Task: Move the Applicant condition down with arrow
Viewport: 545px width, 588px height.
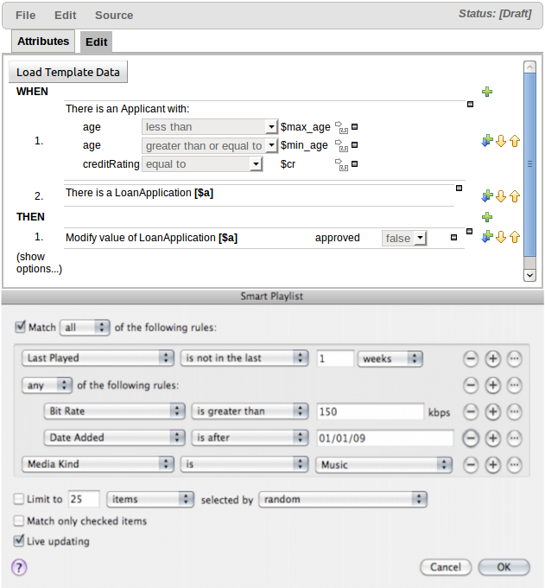Action: point(500,141)
